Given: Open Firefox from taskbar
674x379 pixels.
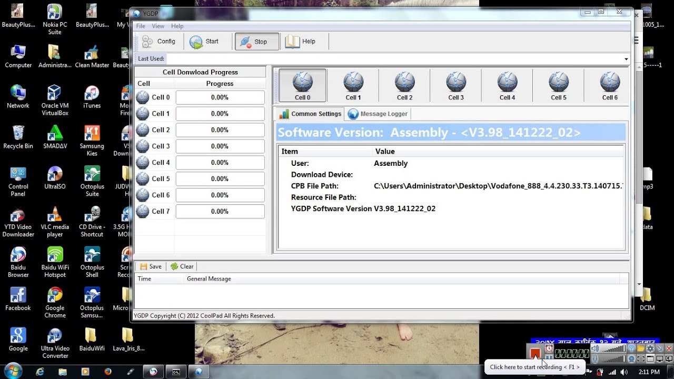Looking at the screenshot, I should pos(108,372).
